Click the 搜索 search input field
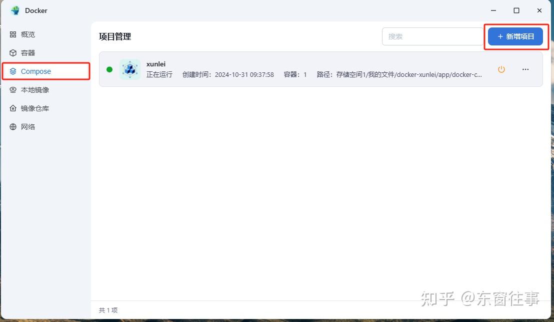This screenshot has height=322, width=554. point(431,36)
